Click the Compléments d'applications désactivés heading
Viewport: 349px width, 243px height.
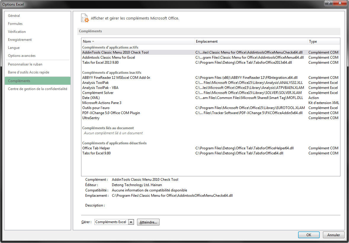[x=114, y=143]
